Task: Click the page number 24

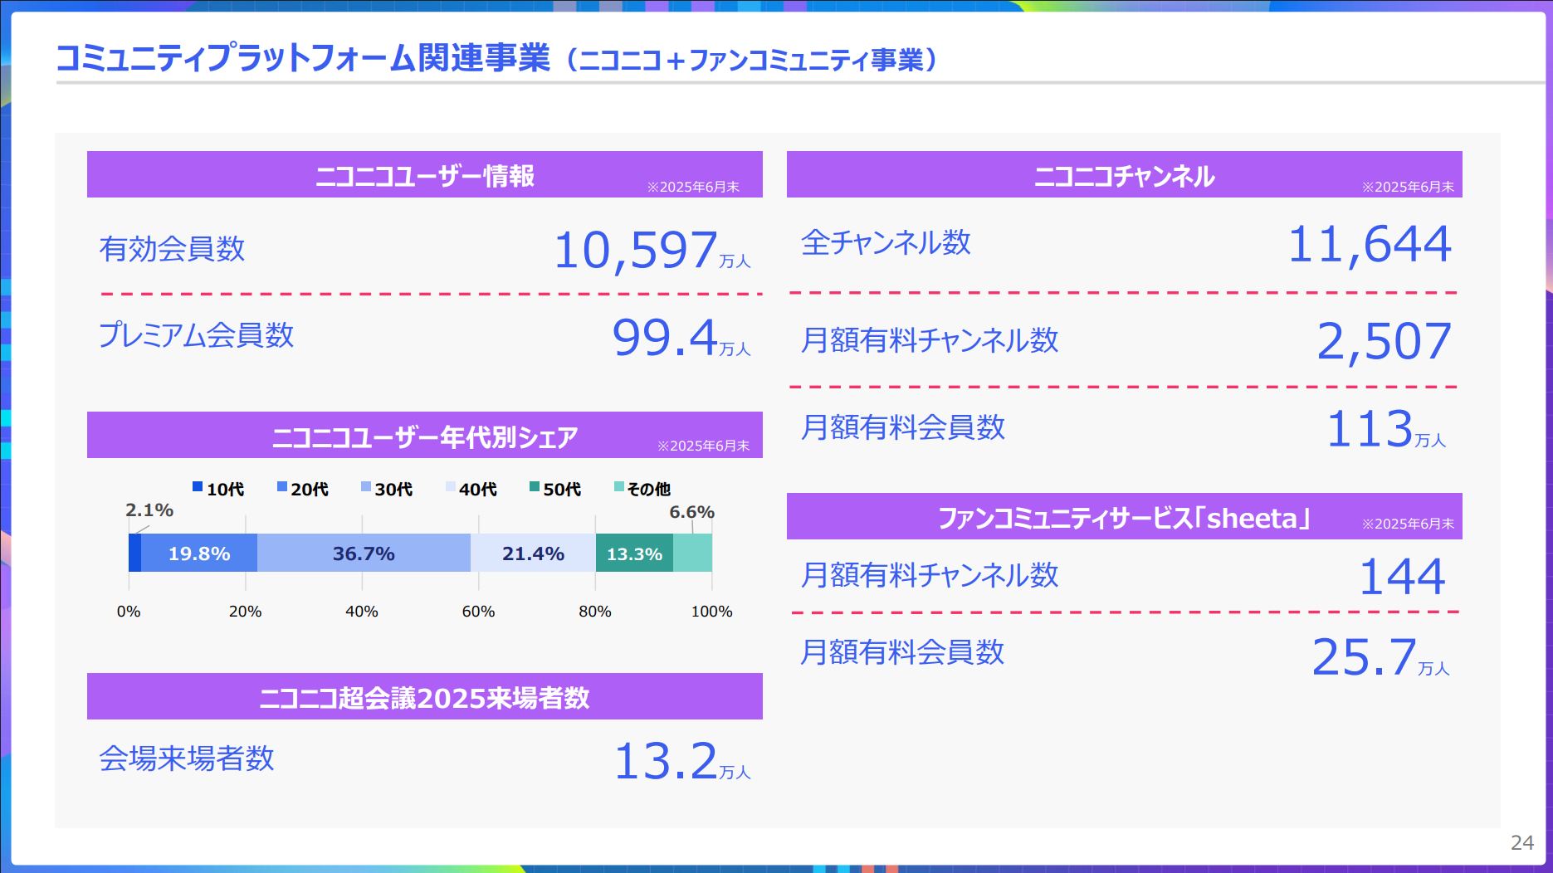Action: tap(1522, 842)
